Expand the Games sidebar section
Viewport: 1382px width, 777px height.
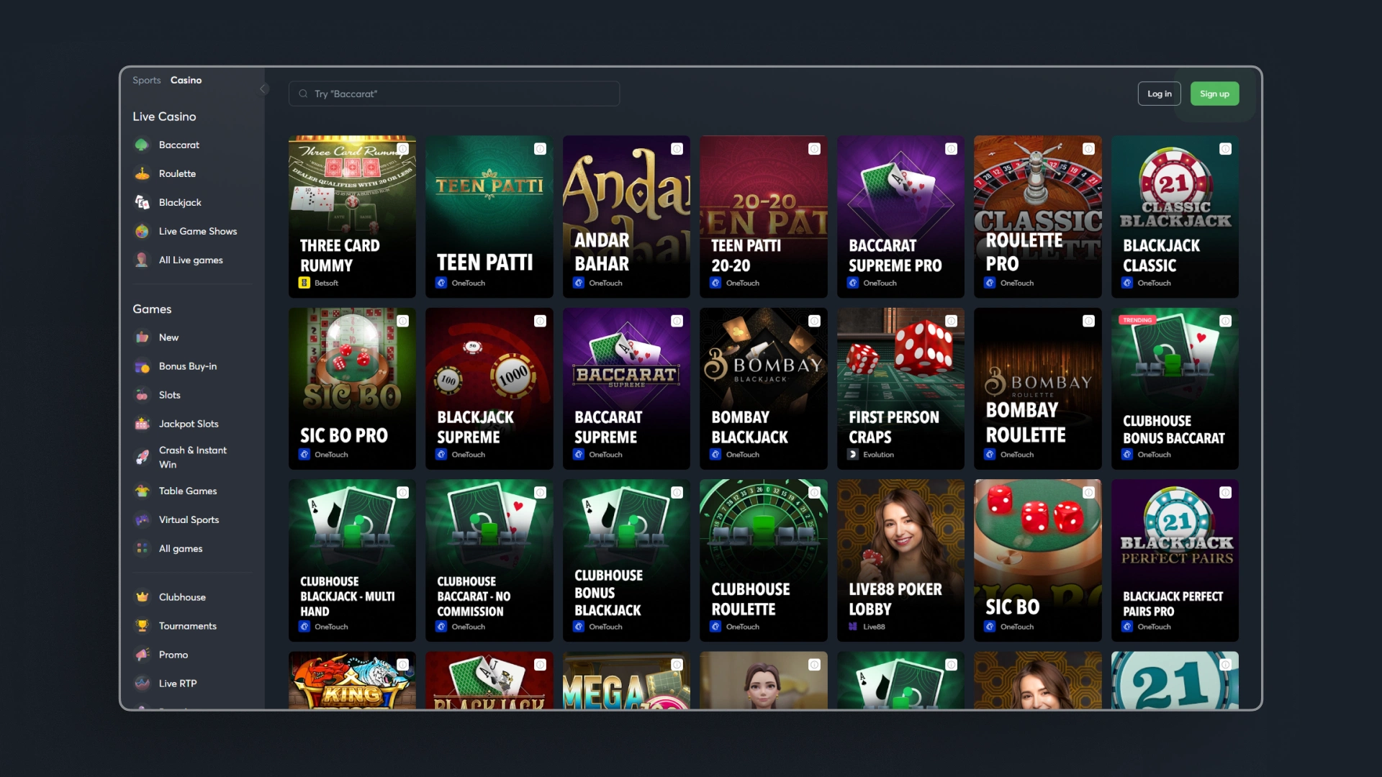pyautogui.click(x=151, y=309)
